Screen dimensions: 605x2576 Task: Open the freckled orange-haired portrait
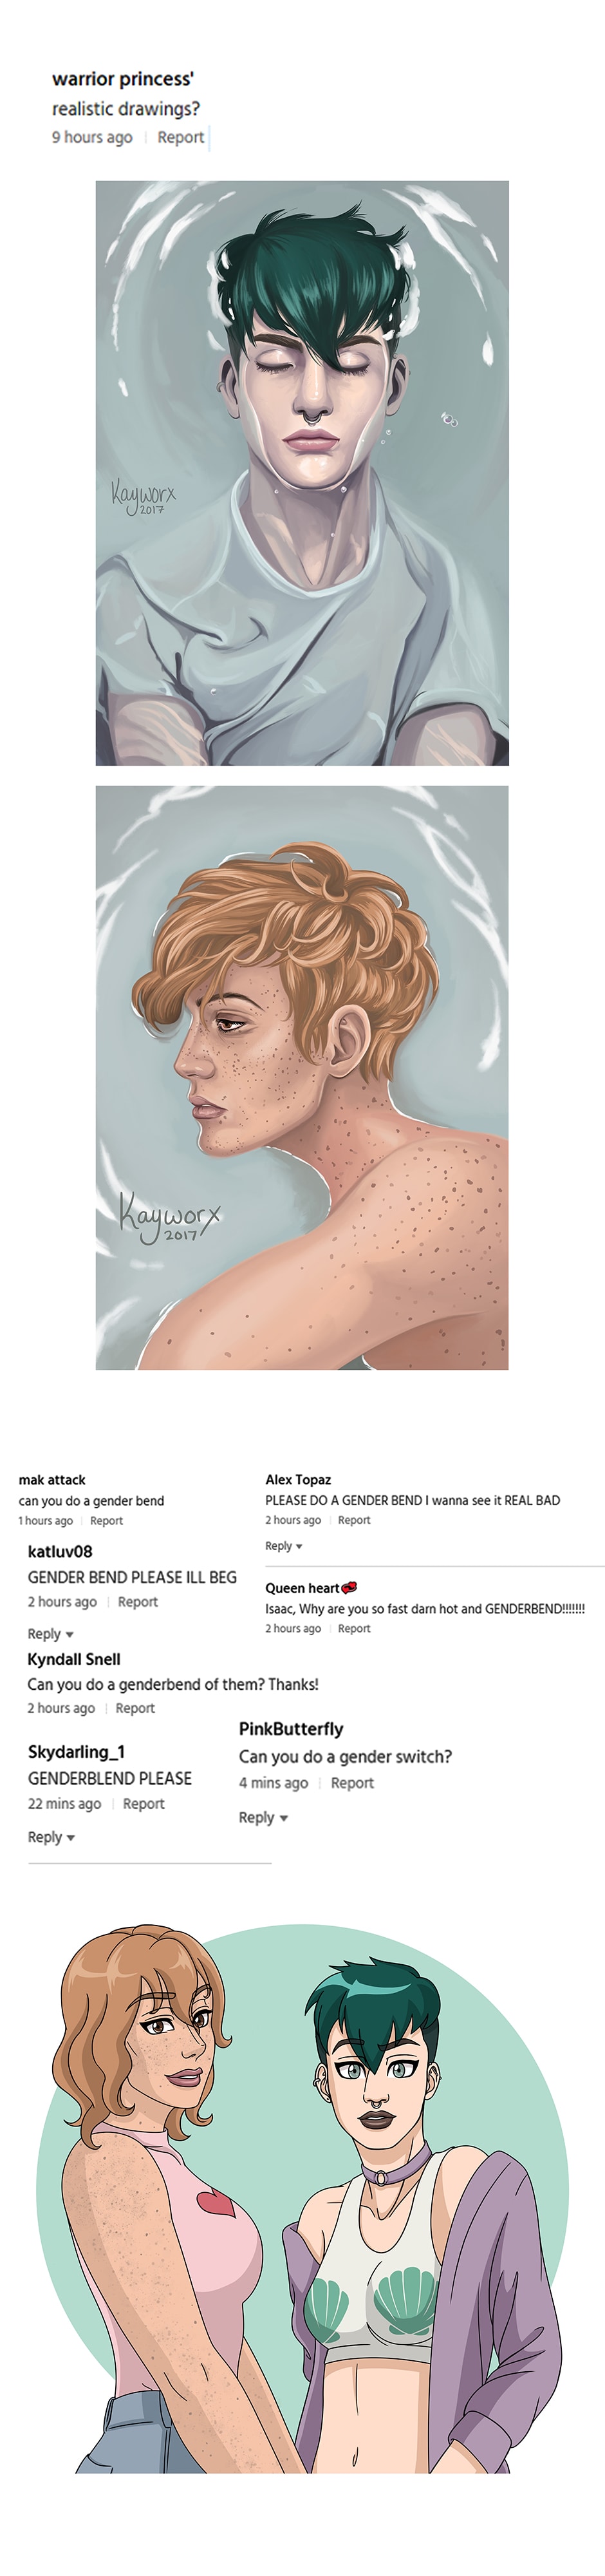[302, 1078]
